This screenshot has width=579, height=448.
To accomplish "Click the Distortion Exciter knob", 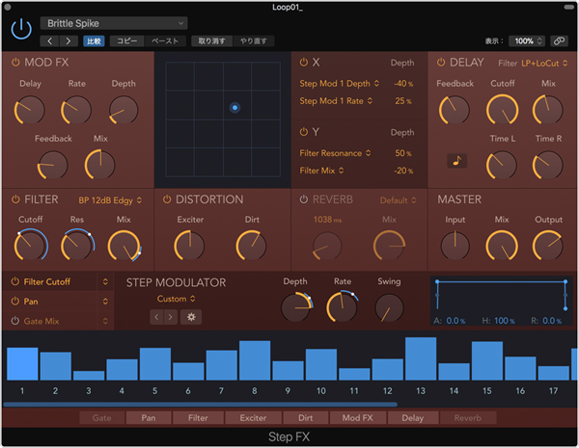I will tap(189, 246).
